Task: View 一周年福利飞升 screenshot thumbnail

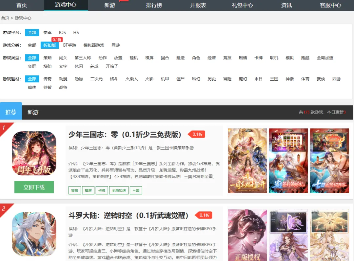Action: click(247, 161)
